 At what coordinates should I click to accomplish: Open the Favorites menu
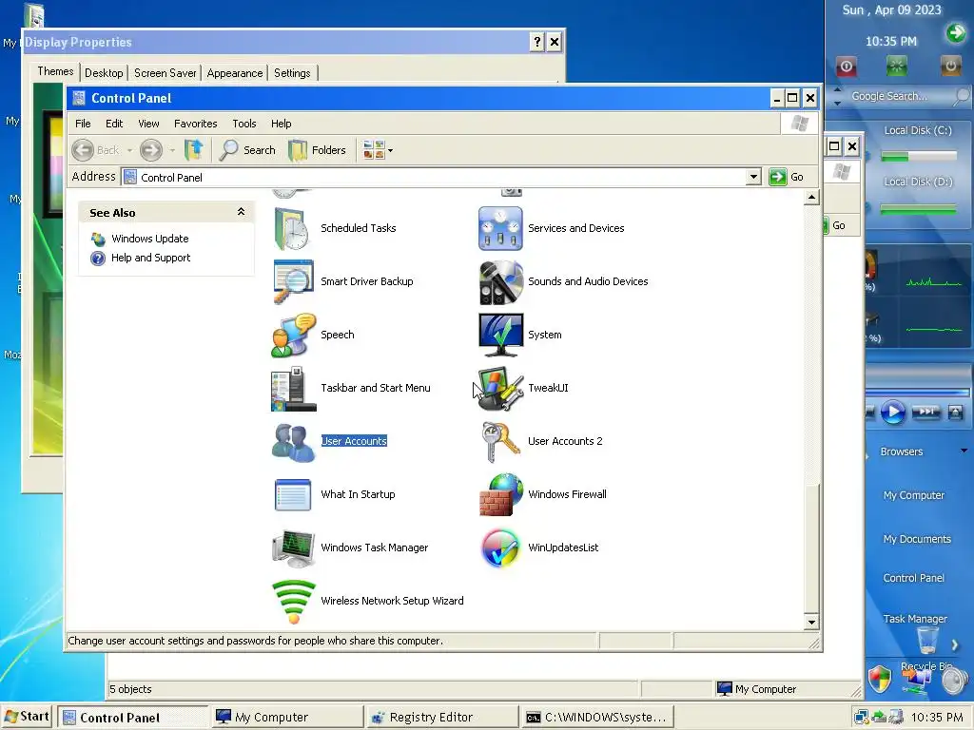[x=196, y=124]
